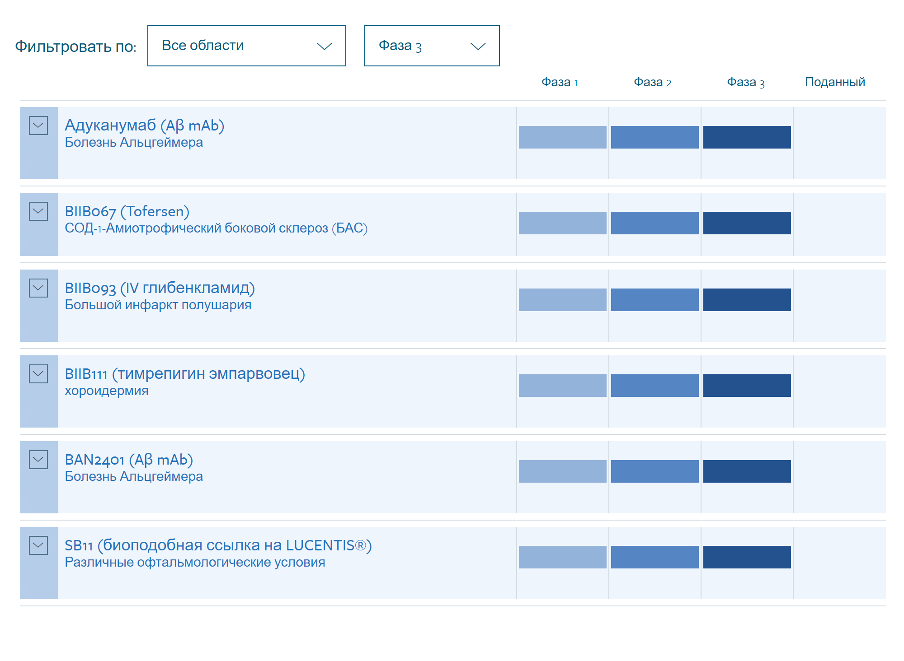This screenshot has width=904, height=661.
Task: Click the BAN2401 (Aβ mAb) title
Action: [x=129, y=459]
